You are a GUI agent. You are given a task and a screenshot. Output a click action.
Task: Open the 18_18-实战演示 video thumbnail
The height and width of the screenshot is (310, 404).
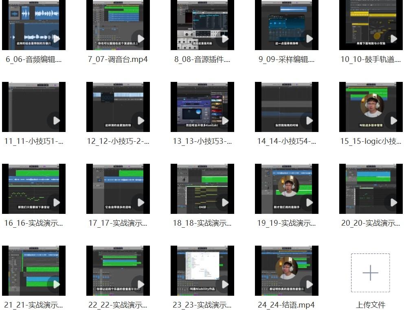(x=202, y=189)
